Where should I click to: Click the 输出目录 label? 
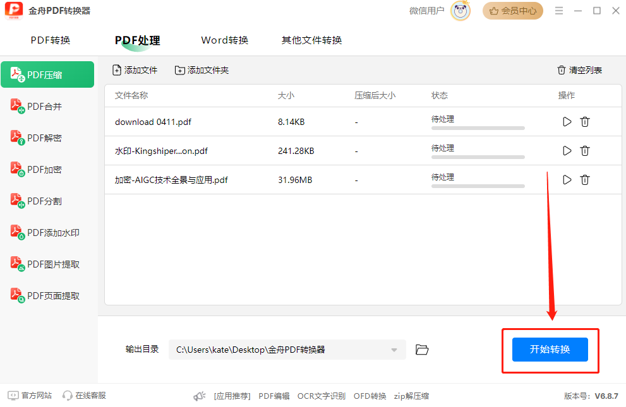coord(142,349)
